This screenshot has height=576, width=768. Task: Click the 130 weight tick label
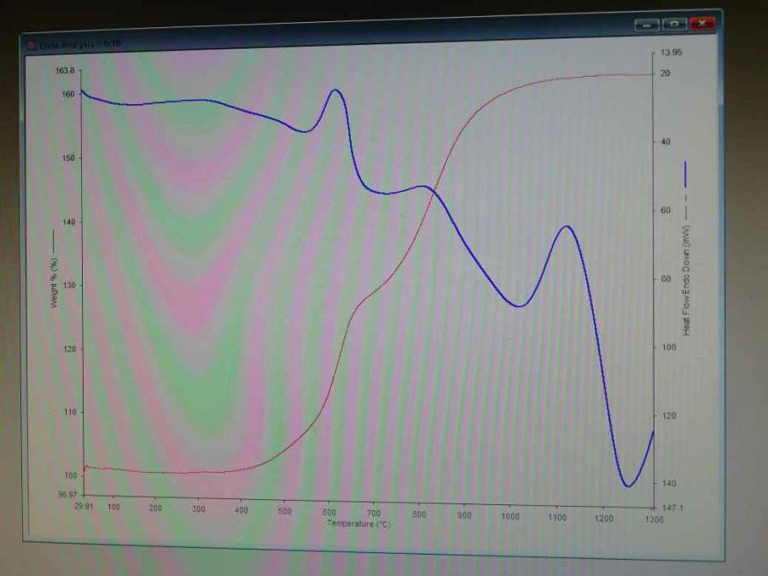tap(70, 285)
